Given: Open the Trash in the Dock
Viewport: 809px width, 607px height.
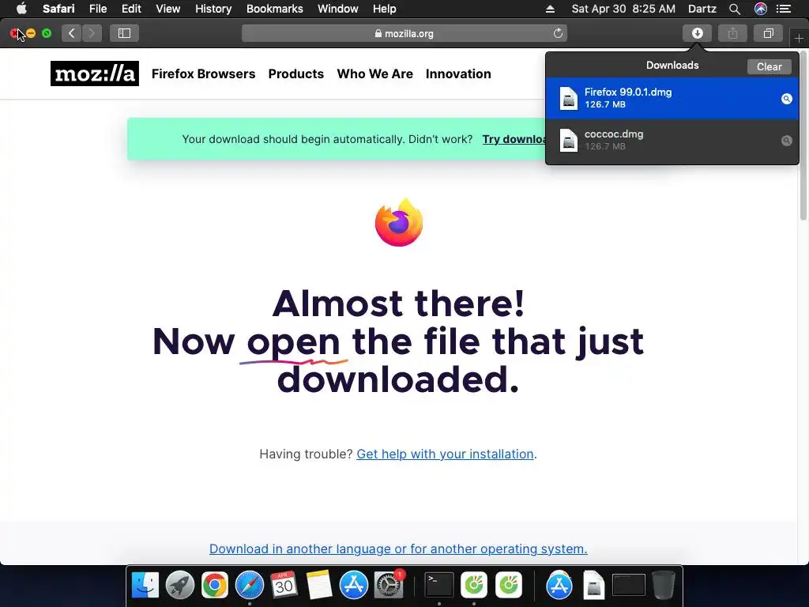Looking at the screenshot, I should click(x=663, y=586).
